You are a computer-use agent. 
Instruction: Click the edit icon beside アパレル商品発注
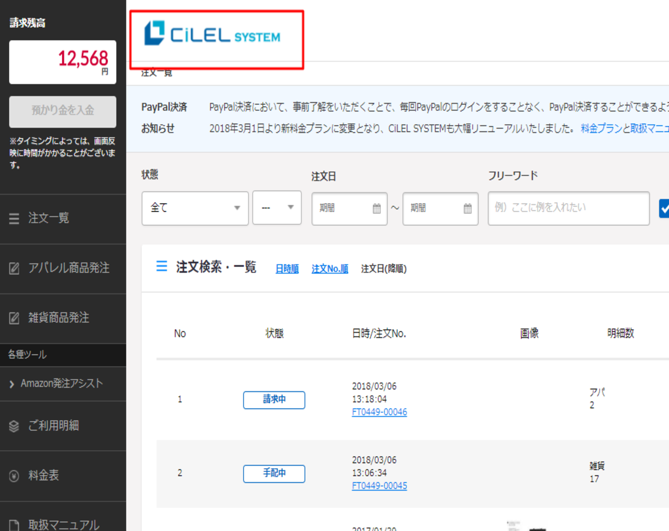click(14, 268)
